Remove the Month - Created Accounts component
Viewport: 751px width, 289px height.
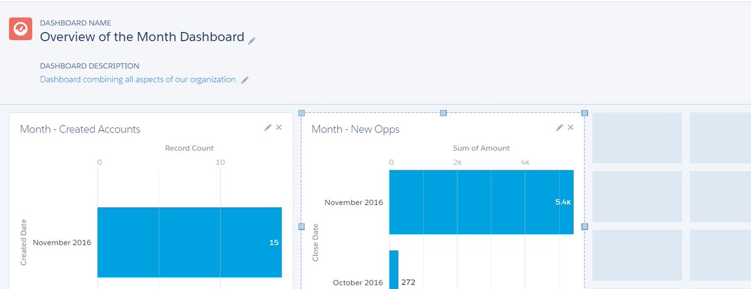click(x=279, y=127)
